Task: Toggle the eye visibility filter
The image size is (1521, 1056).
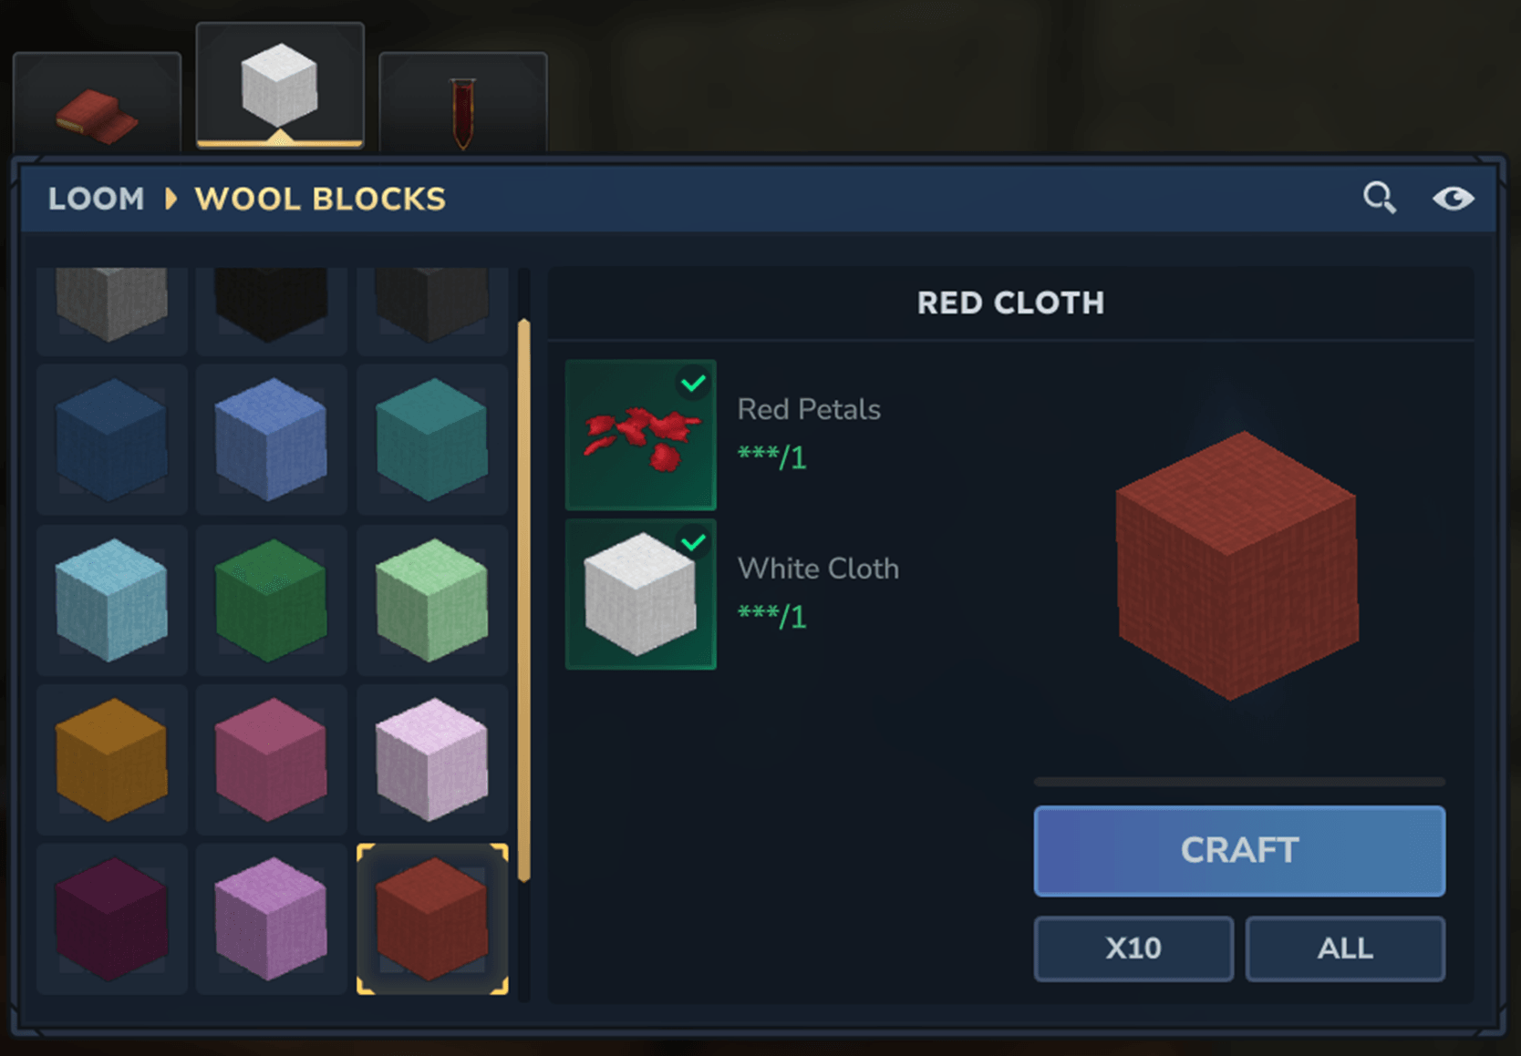Action: click(1453, 198)
